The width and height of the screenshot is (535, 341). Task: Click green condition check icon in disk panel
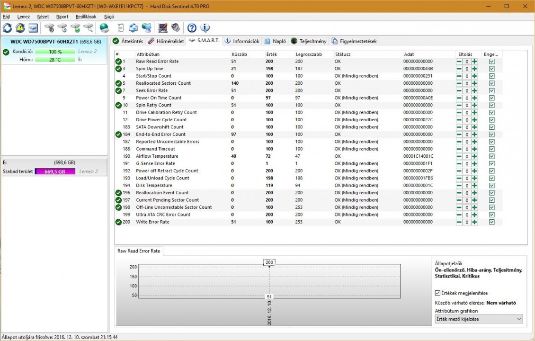tap(6, 52)
